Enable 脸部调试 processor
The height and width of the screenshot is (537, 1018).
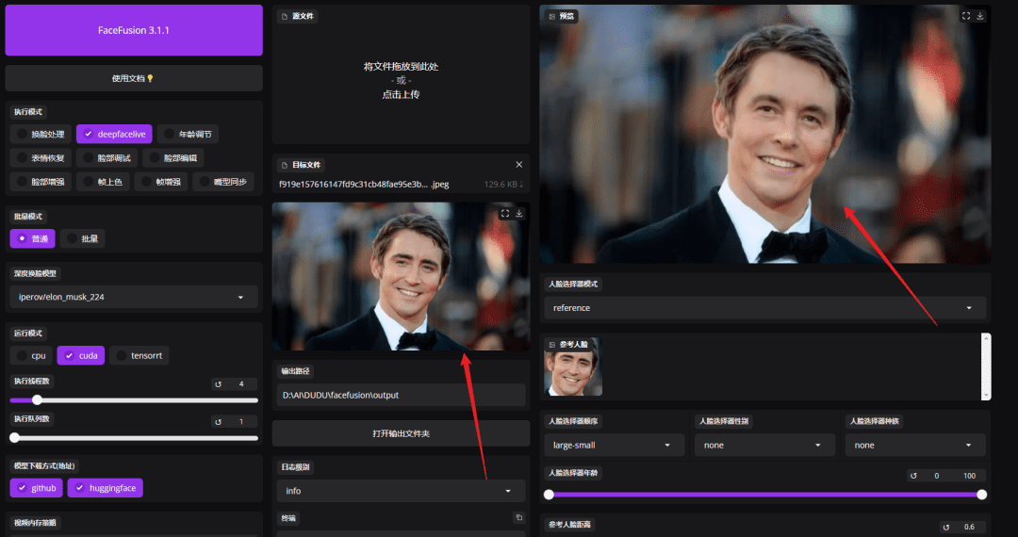(x=107, y=157)
